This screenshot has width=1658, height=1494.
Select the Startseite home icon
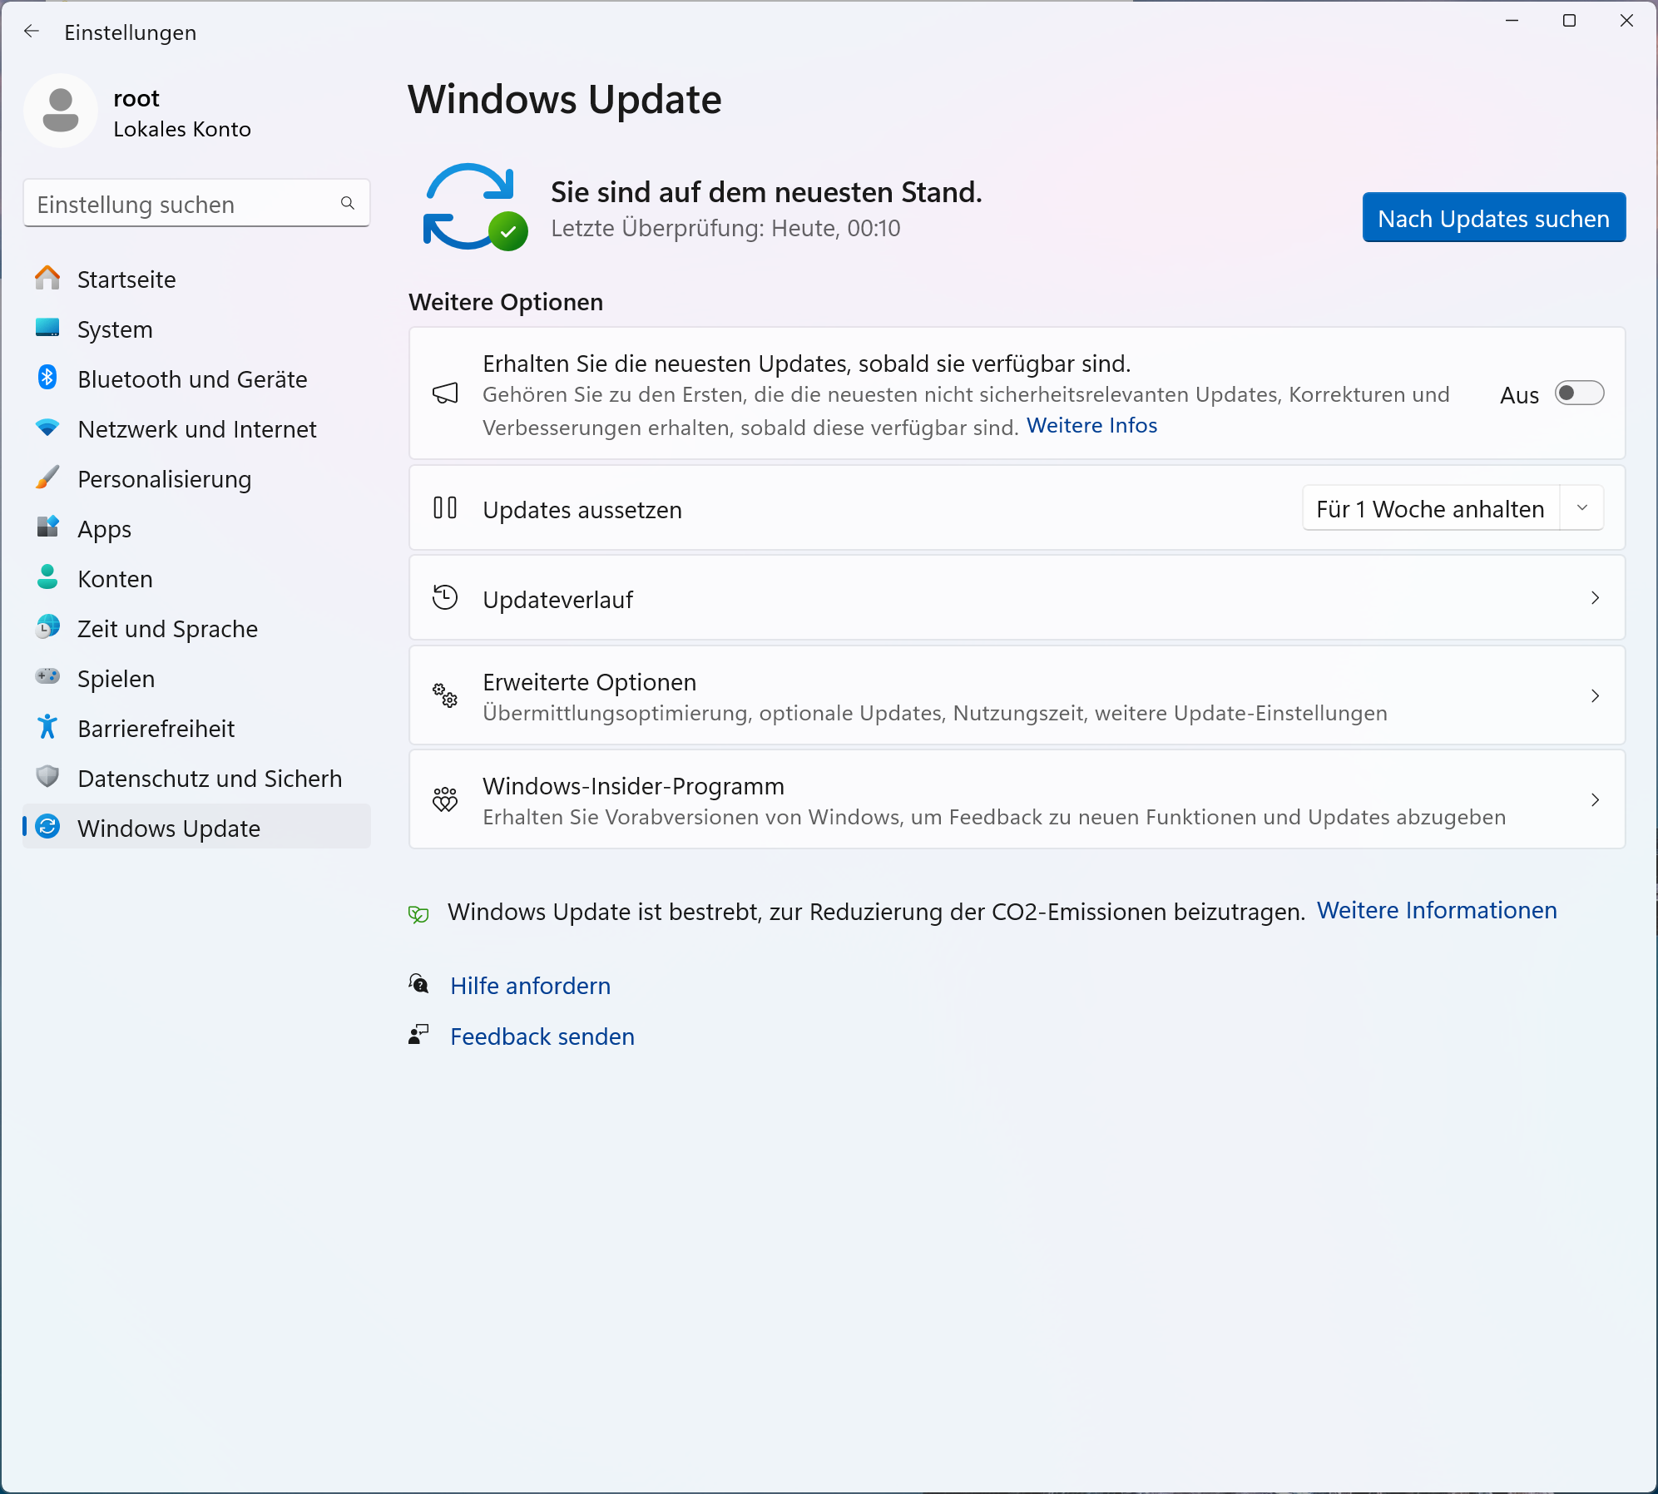point(47,279)
